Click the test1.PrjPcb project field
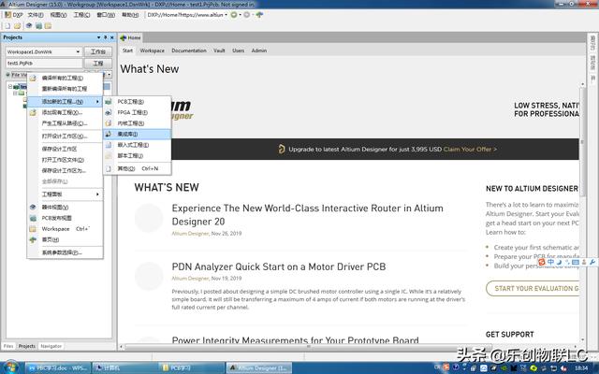This screenshot has width=599, height=374. [43, 63]
